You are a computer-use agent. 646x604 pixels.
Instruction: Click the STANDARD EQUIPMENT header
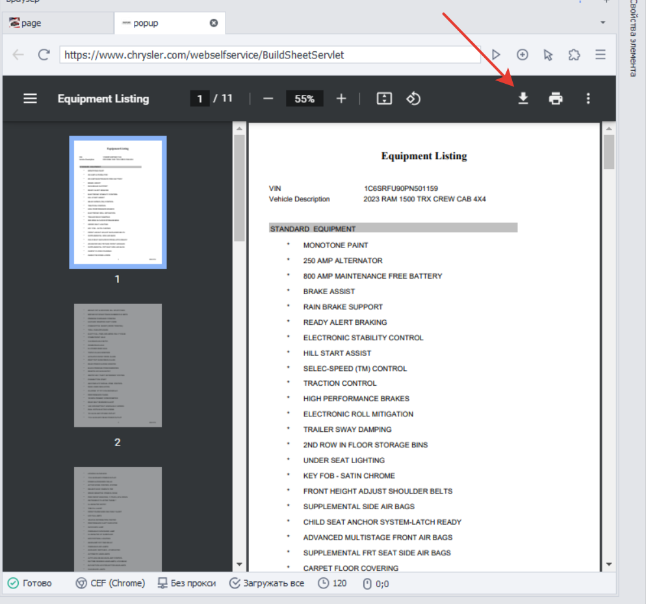[x=393, y=228]
